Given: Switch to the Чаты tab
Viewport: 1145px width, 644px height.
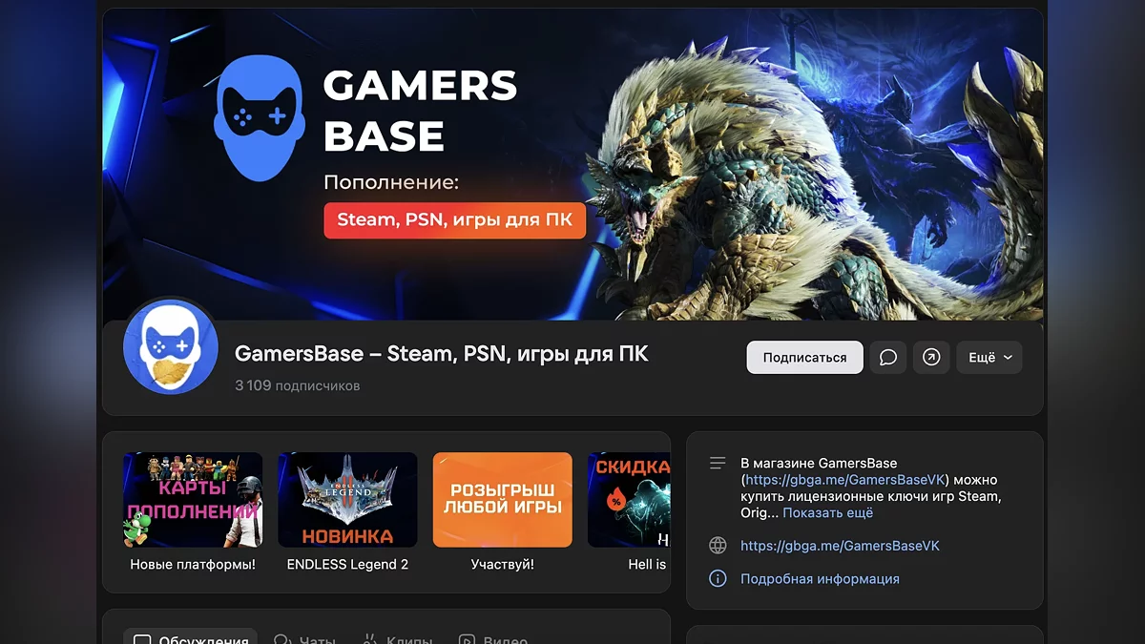Looking at the screenshot, I should click(x=305, y=637).
